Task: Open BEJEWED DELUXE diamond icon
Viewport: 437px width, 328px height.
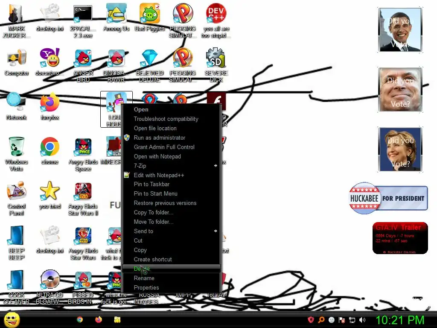Action: click(x=150, y=65)
